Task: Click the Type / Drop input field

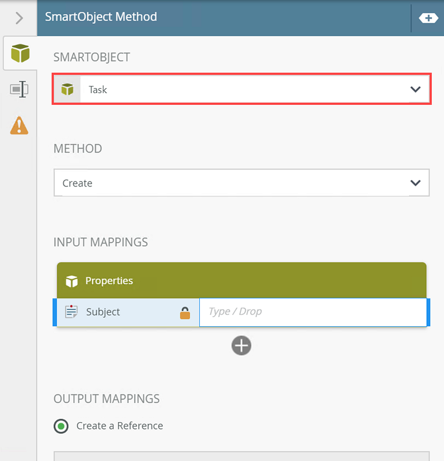Action: click(312, 312)
